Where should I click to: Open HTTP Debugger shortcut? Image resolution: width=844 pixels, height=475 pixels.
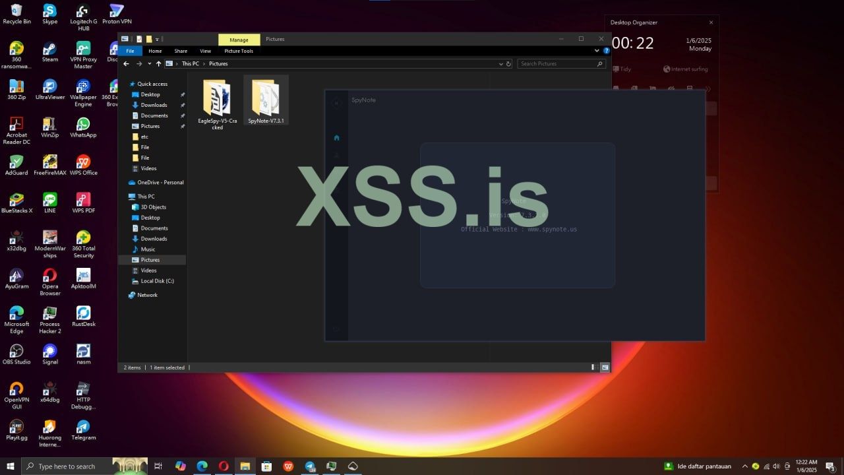pos(83,395)
